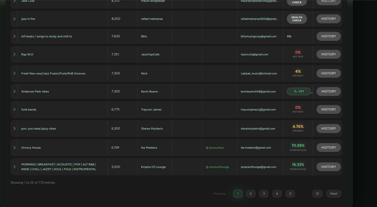
Task: Click follower count 6,775
Action: click(x=115, y=110)
